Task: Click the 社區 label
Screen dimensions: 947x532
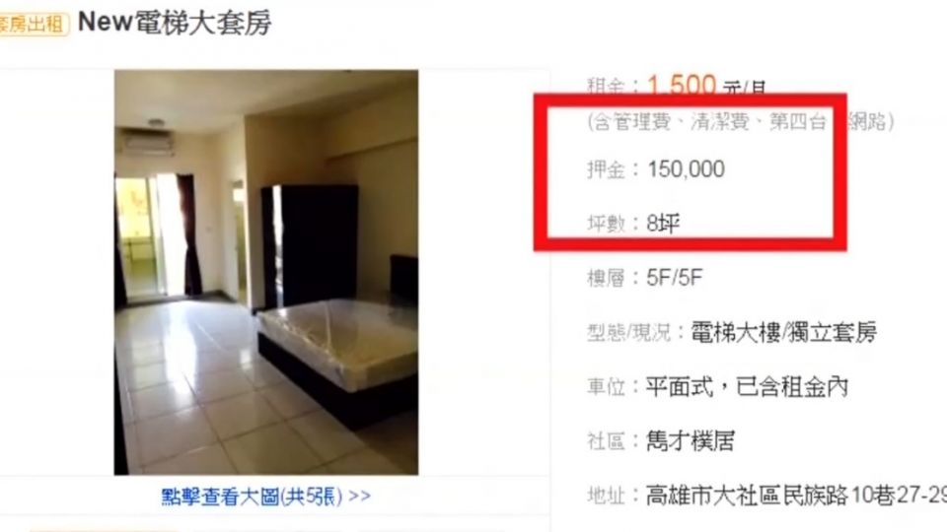Action: (606, 441)
